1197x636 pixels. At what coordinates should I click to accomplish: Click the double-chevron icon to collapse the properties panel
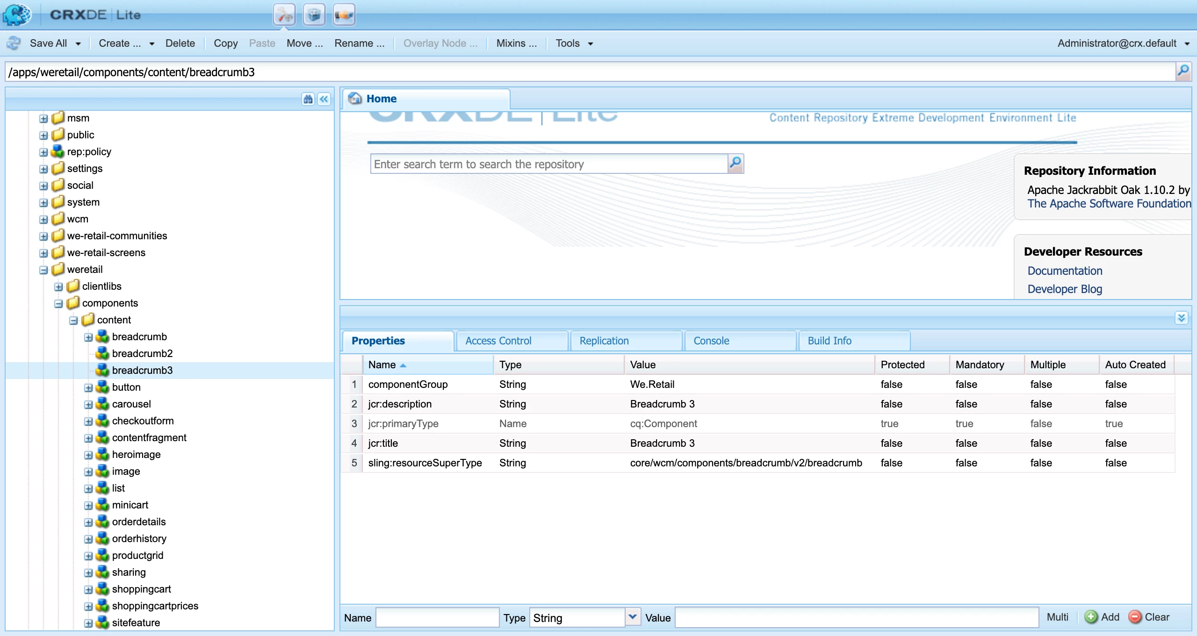[1181, 318]
